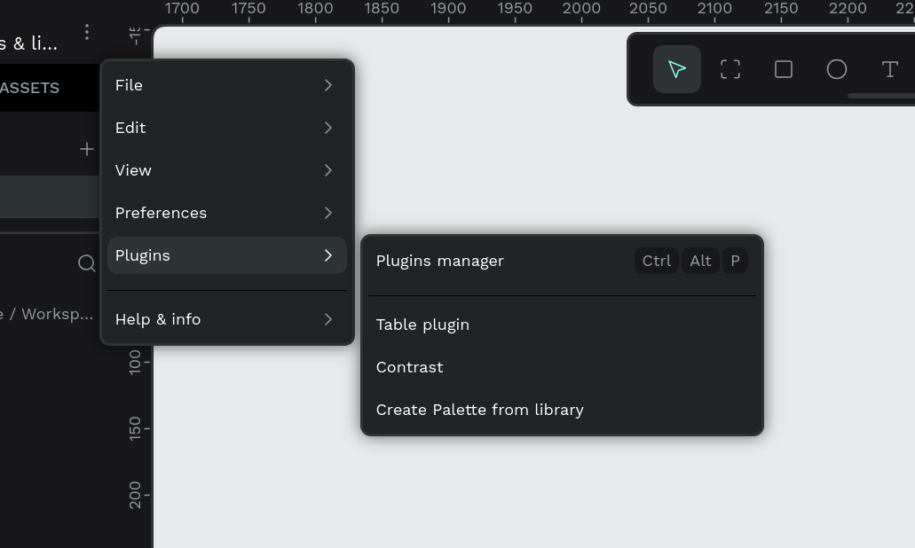The image size is (915, 548).
Task: Select the Text tool
Action: (x=889, y=68)
